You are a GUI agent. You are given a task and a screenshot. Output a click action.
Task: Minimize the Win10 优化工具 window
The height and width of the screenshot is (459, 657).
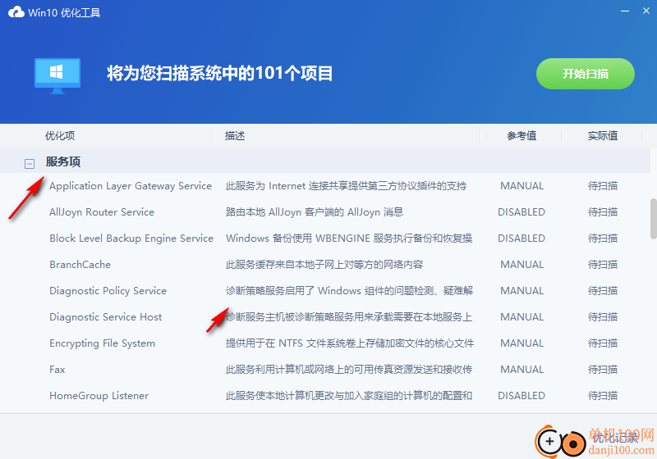pos(625,11)
